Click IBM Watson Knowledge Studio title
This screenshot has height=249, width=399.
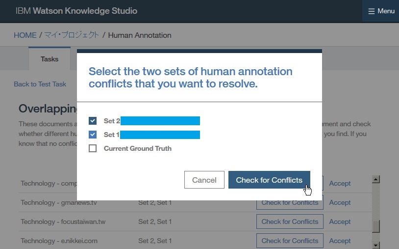(x=76, y=11)
